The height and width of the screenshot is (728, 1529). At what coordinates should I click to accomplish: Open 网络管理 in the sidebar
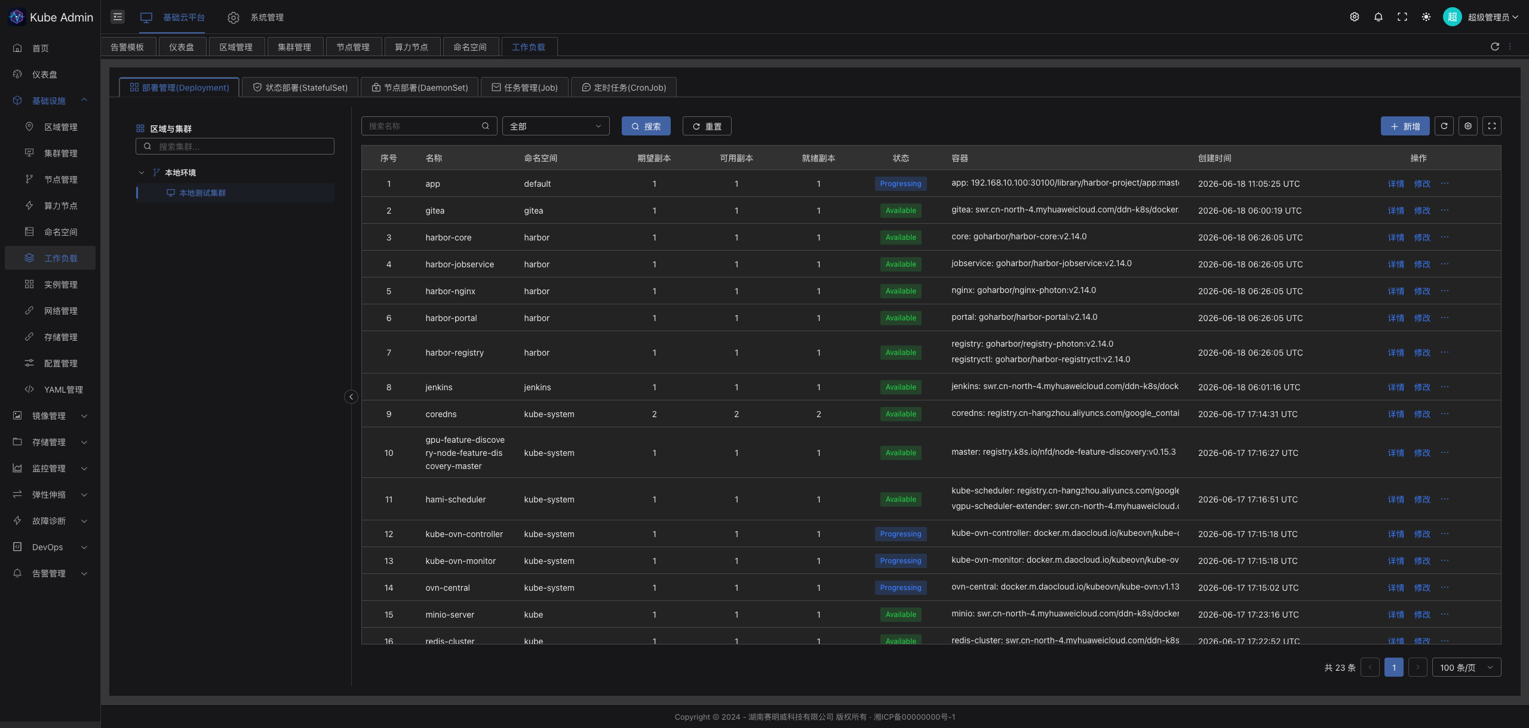[50, 311]
